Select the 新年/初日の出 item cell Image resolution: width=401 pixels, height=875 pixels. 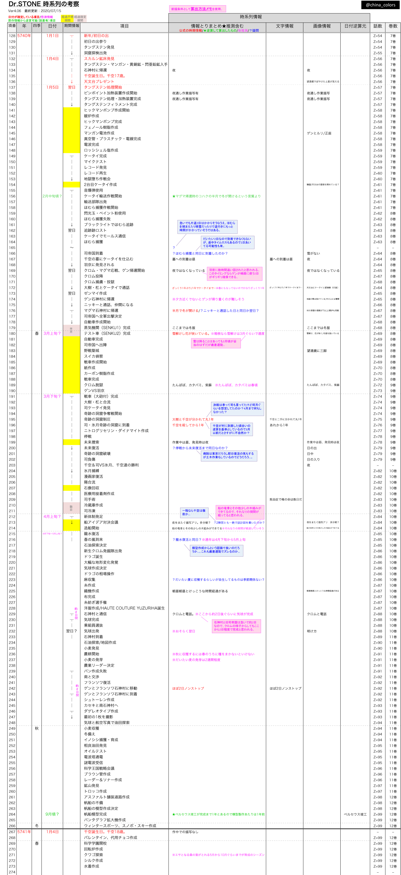tap(96, 36)
